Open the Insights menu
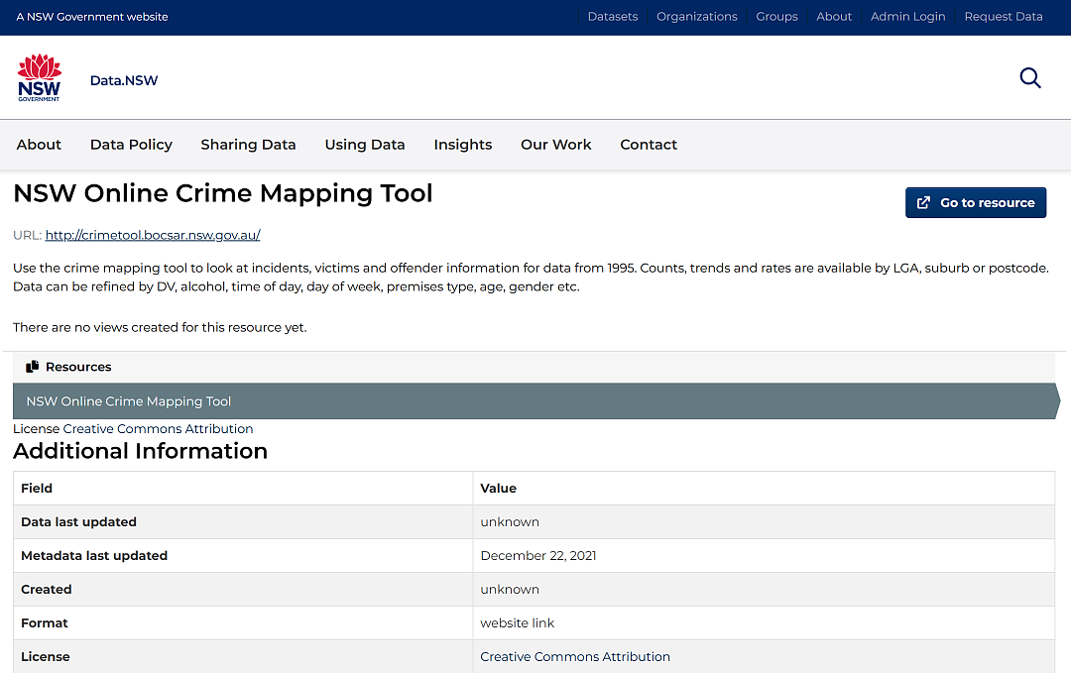This screenshot has height=673, width=1071. (462, 145)
